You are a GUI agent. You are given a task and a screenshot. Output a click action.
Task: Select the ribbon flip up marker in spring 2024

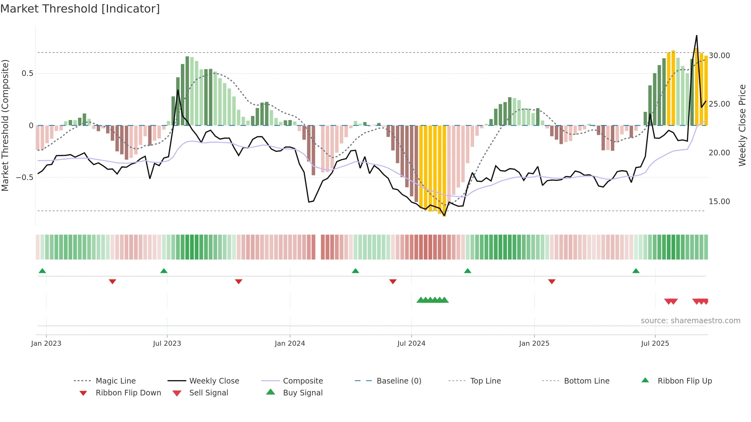355,271
